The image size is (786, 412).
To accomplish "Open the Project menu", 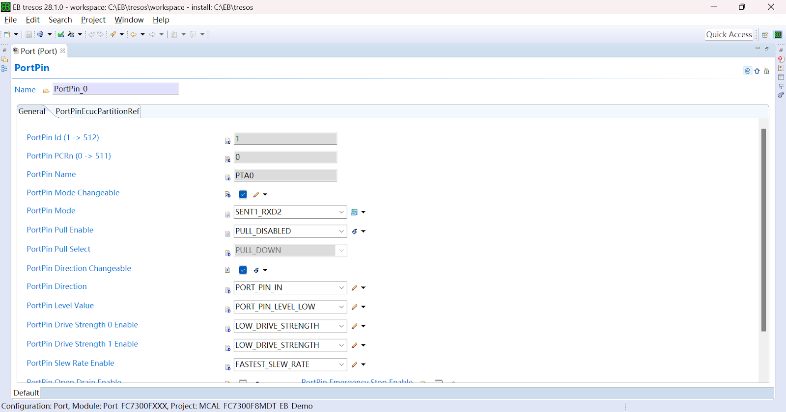I will click(93, 20).
